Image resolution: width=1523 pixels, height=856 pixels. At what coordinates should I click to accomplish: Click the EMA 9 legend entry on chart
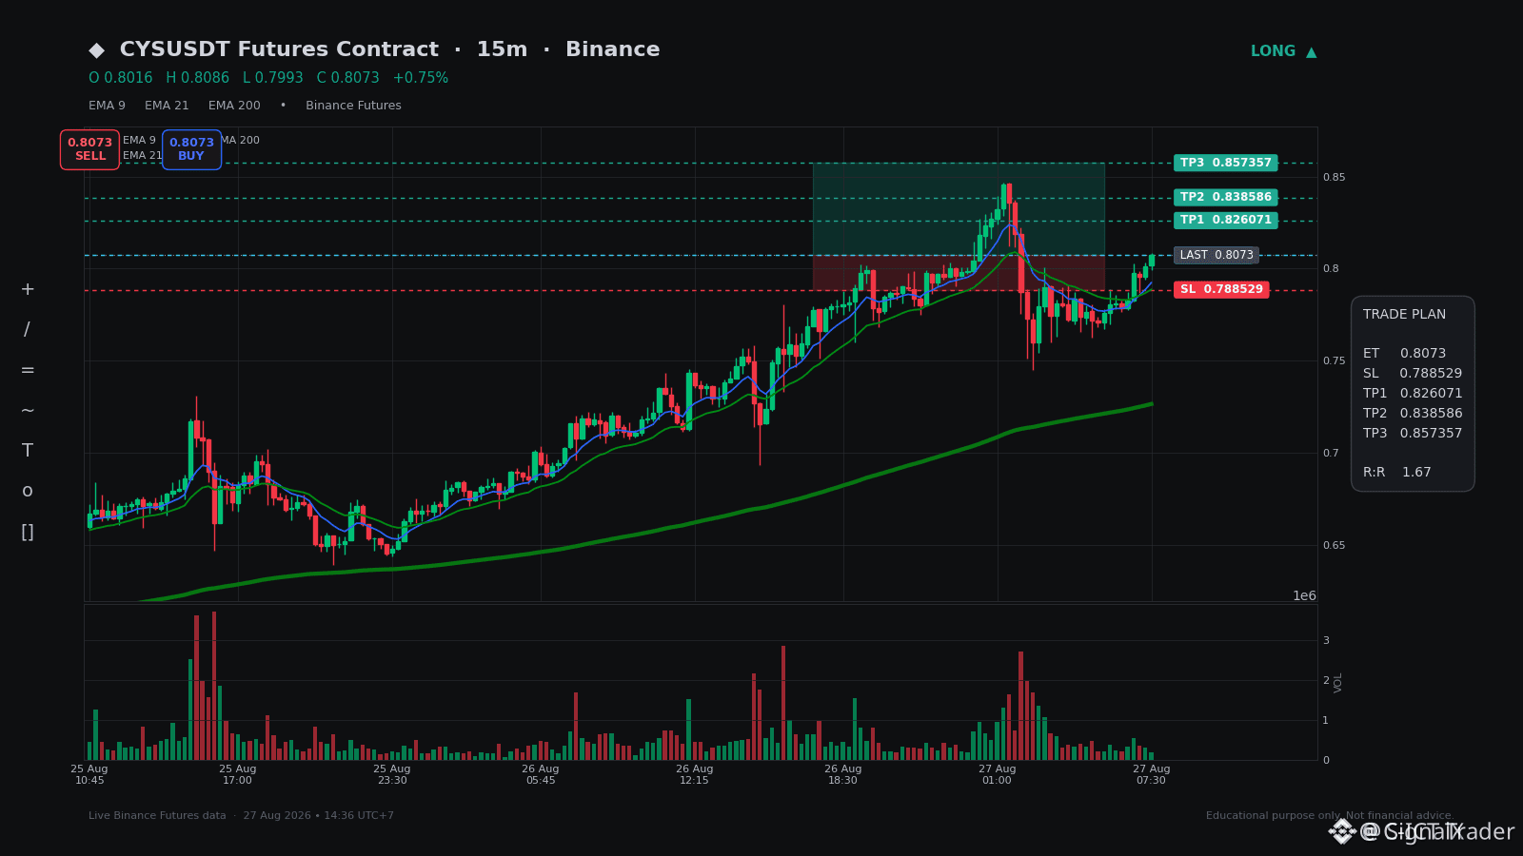(139, 141)
